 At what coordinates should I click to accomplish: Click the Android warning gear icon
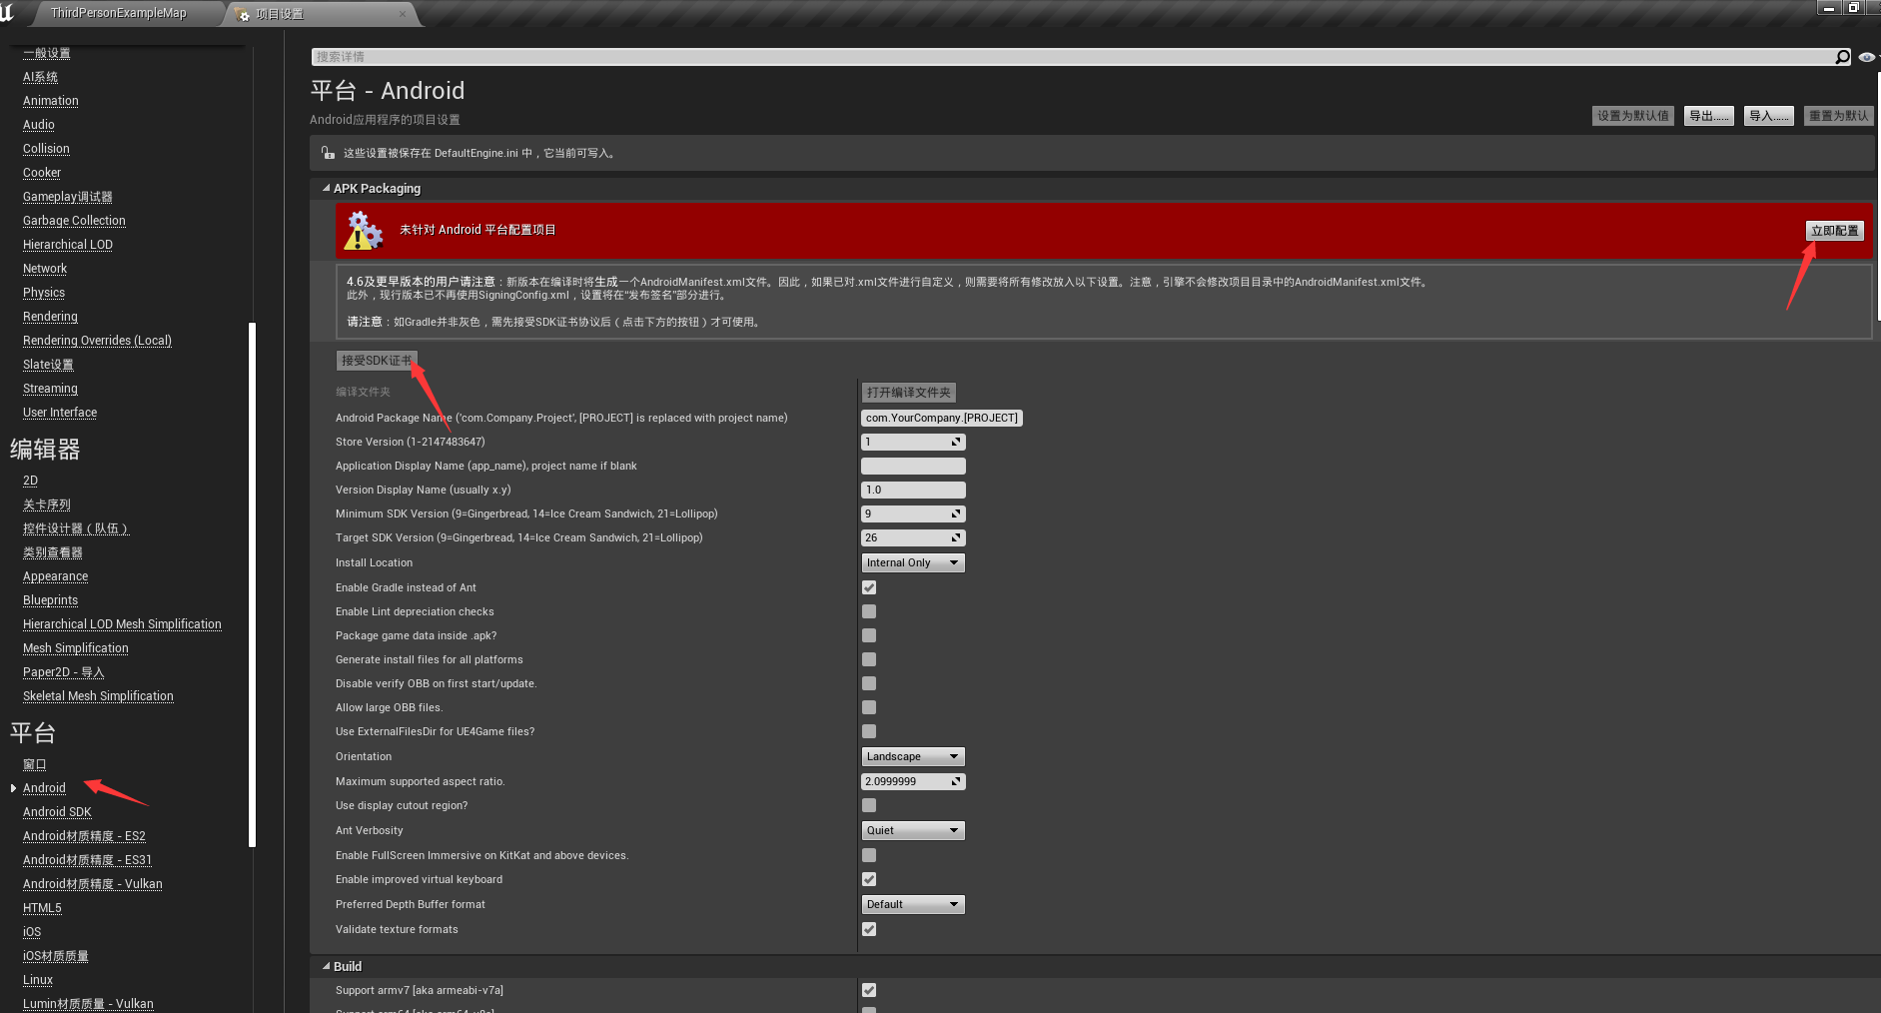coord(363,231)
